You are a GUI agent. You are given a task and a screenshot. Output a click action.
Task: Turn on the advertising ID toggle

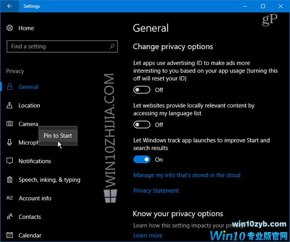click(142, 90)
